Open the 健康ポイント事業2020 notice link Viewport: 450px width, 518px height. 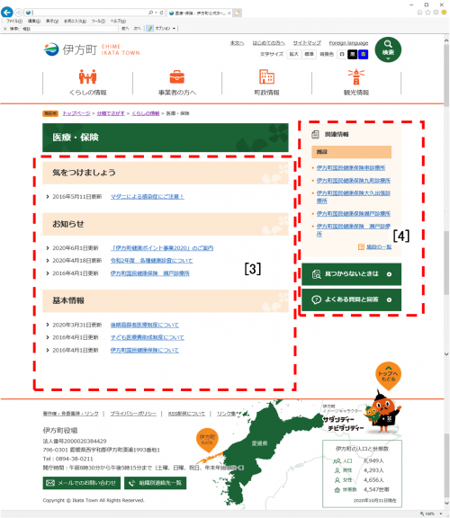[162, 248]
